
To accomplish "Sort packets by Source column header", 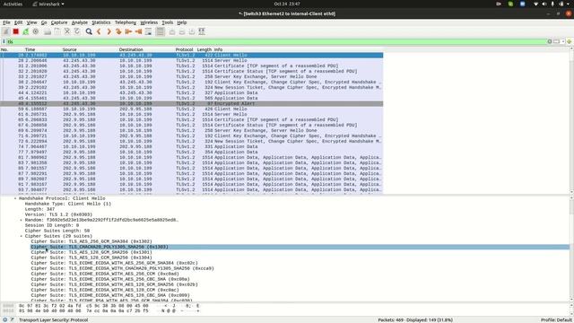I will tap(70, 49).
